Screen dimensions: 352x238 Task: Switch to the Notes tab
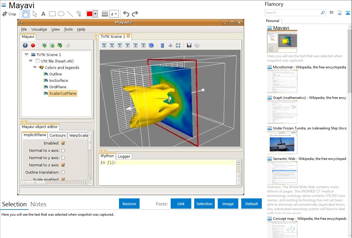point(38,204)
